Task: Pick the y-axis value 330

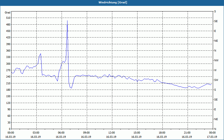Action: 8,57
